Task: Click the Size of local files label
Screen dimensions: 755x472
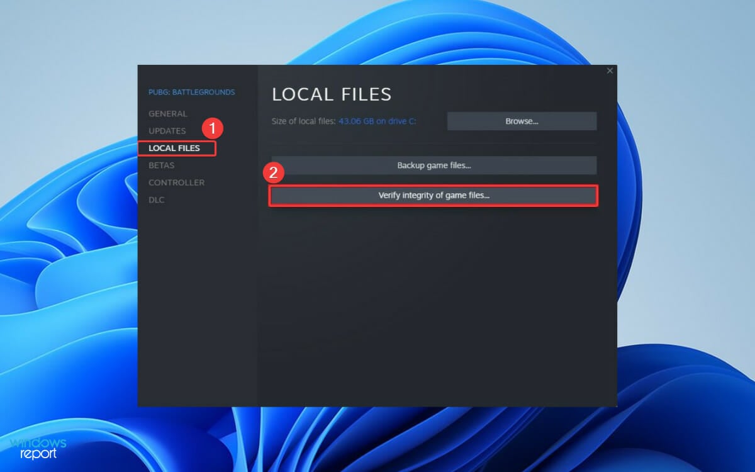Action: point(302,121)
